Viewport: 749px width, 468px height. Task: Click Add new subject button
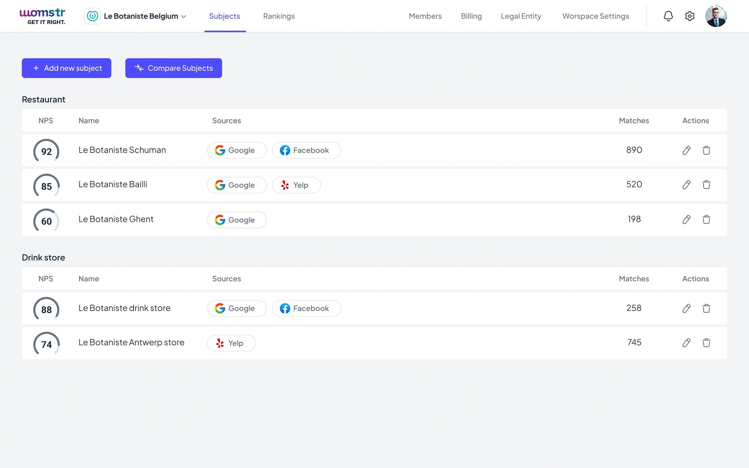pos(67,68)
